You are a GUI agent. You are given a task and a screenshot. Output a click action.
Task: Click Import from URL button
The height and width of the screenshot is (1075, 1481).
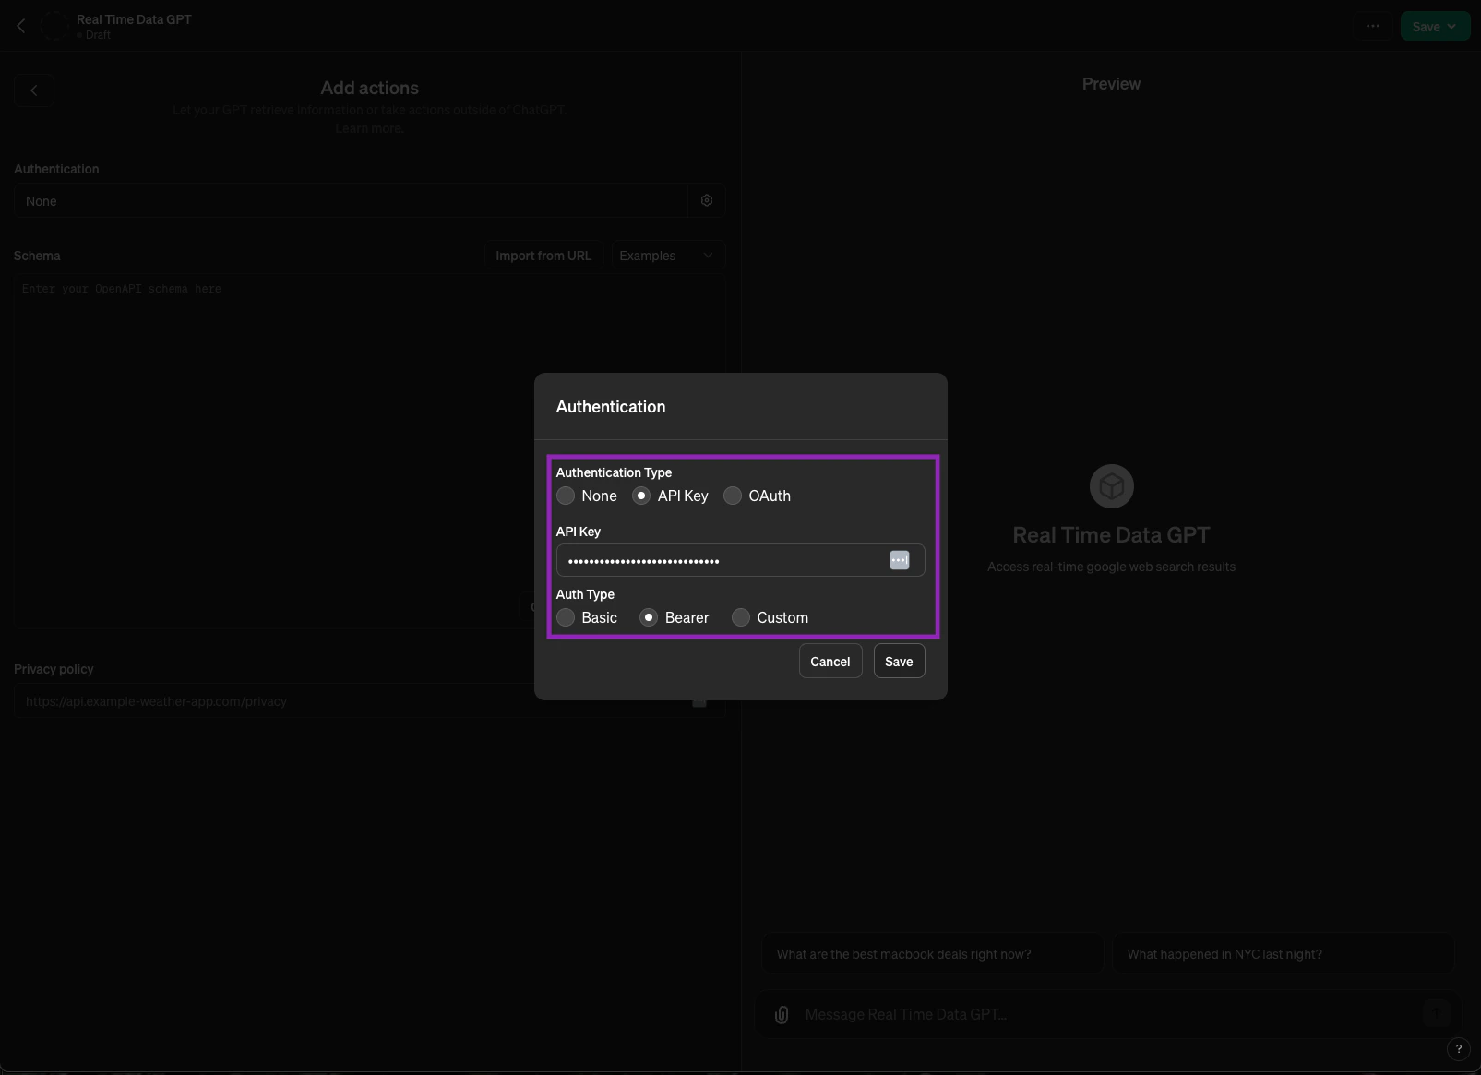(x=543, y=256)
